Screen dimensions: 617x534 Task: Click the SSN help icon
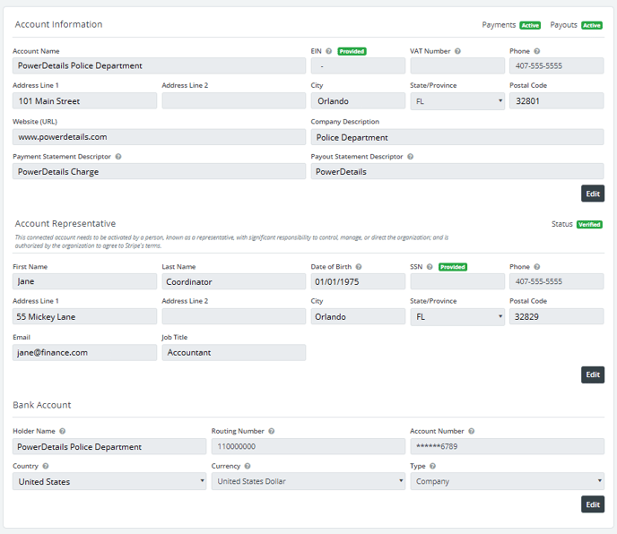pyautogui.click(x=430, y=267)
